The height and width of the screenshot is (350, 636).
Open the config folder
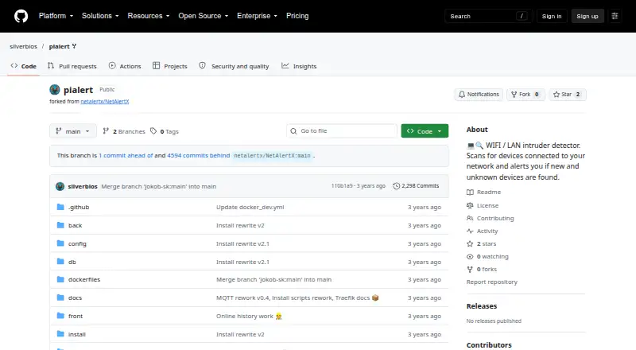point(77,243)
